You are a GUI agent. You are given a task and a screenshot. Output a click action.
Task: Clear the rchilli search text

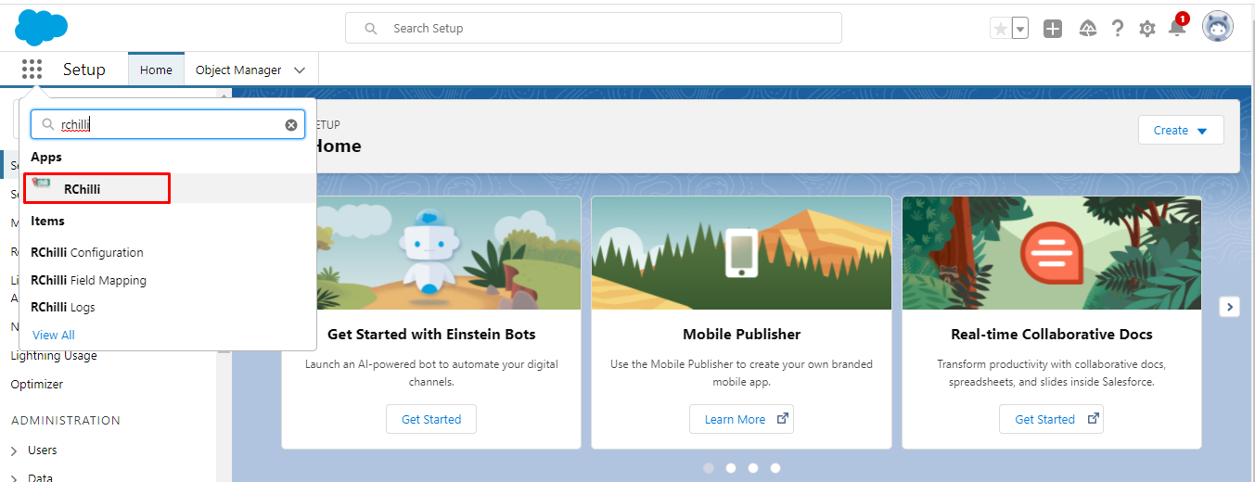[291, 125]
